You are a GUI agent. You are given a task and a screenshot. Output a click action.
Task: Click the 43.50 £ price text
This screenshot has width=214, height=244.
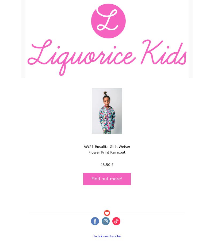[x=107, y=165]
